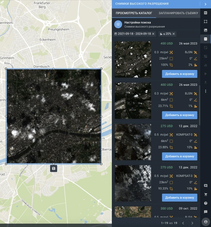Click the cloud icon beside 2%
The width and height of the screenshot is (211, 227).
[x=196, y=65]
